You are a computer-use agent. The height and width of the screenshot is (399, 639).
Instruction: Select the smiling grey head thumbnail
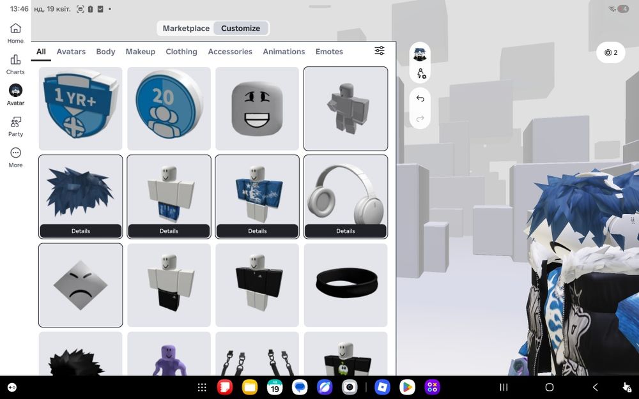257,109
